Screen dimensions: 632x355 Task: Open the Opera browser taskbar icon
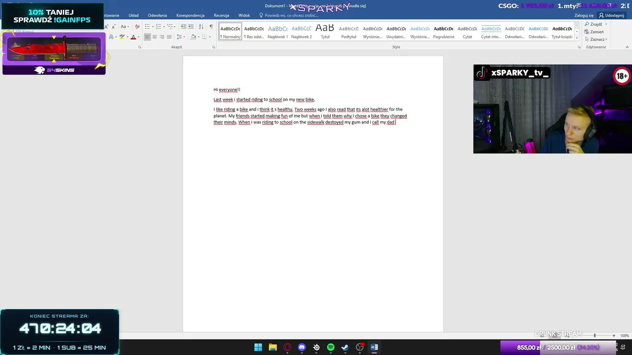[x=287, y=347]
